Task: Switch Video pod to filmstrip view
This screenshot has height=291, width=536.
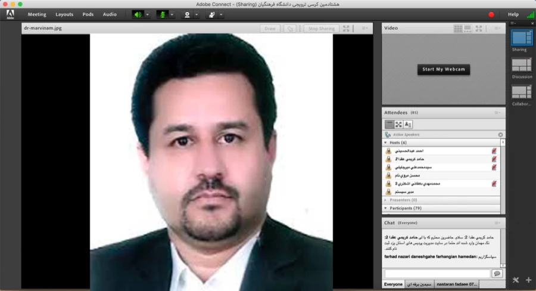Action: tap(468, 28)
